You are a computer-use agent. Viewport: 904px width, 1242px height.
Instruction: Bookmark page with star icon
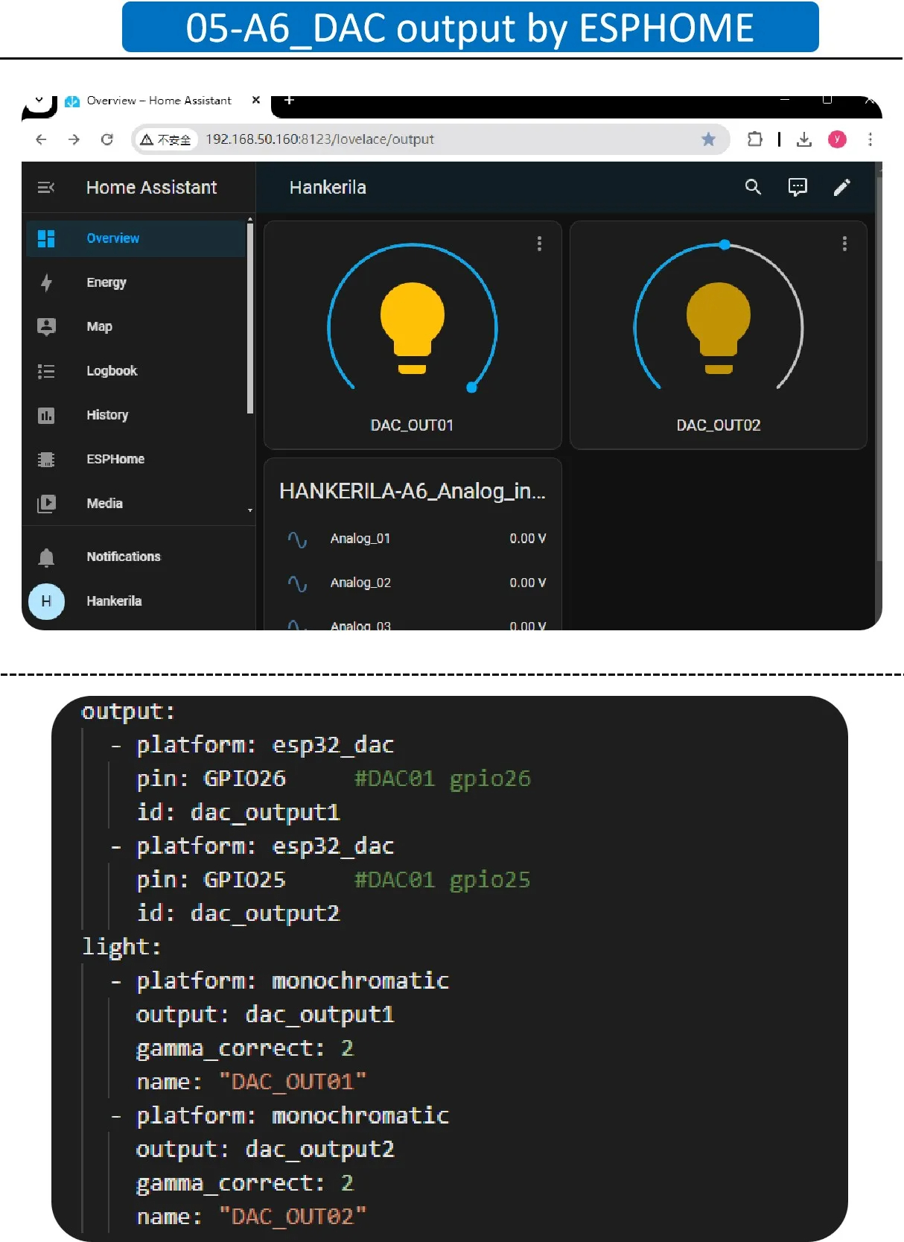[x=708, y=139]
